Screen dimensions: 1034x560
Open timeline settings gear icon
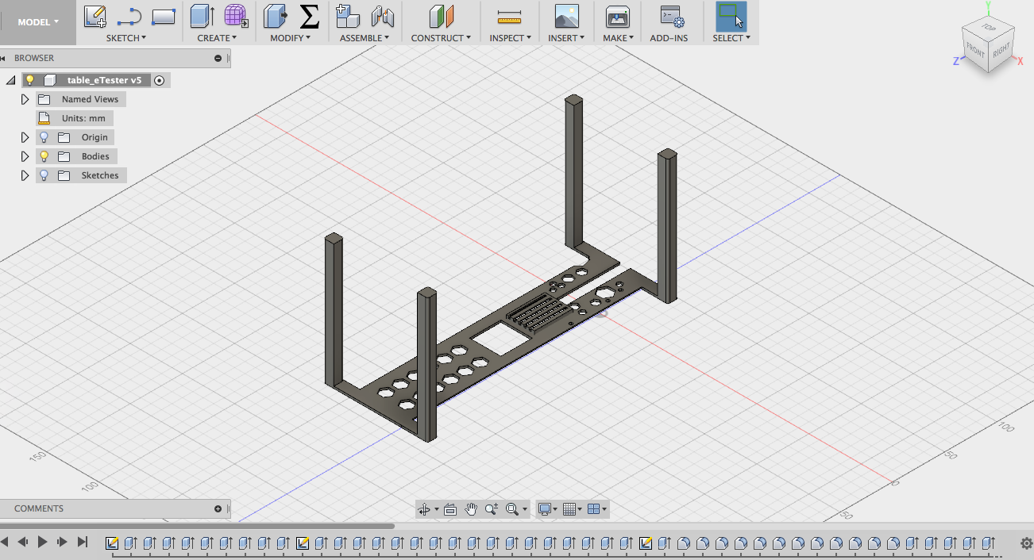[x=1025, y=543]
